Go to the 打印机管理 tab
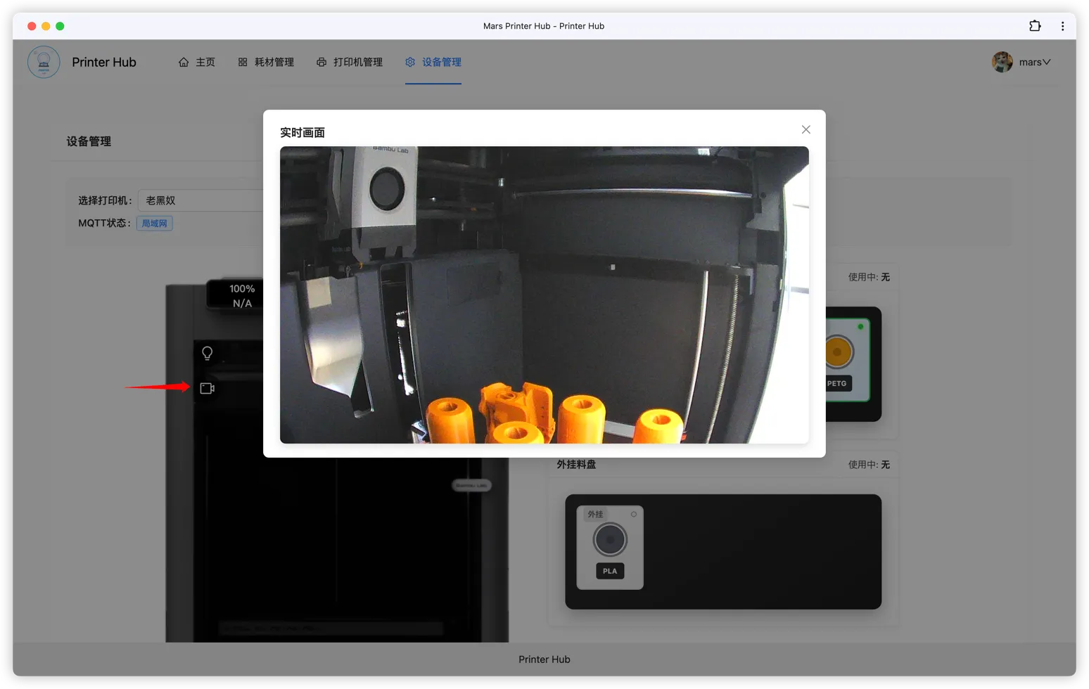This screenshot has height=689, width=1089. (x=350, y=62)
